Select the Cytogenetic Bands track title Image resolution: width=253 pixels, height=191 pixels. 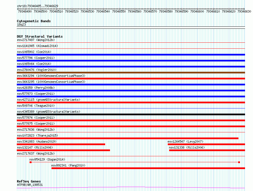coord(34,21)
